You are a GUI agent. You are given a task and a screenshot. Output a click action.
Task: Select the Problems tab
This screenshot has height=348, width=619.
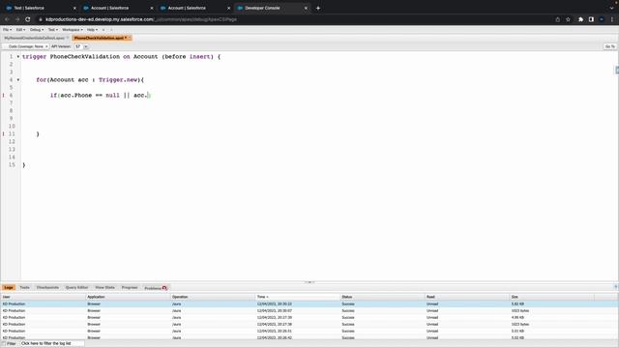point(156,288)
